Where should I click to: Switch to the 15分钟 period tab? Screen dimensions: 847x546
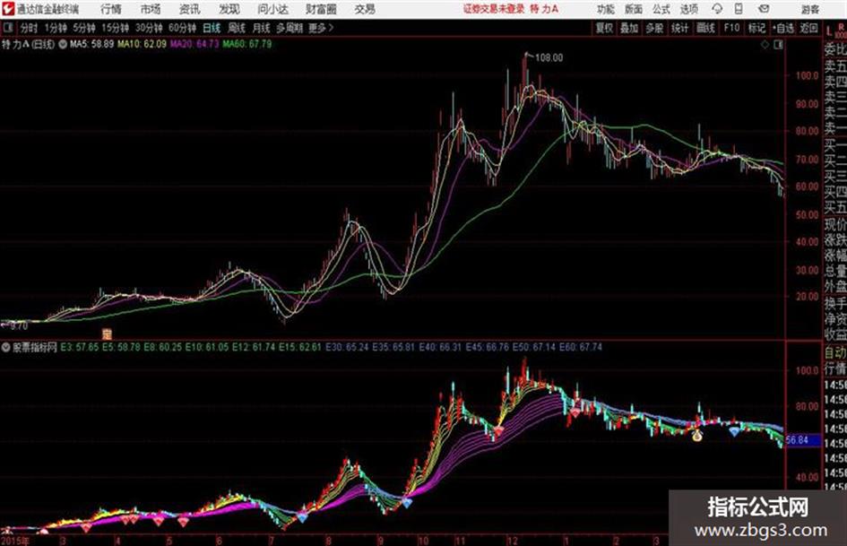coord(116,28)
